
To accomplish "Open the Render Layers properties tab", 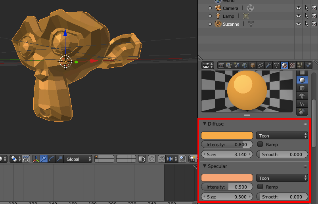I will pyautogui.click(x=229, y=65).
